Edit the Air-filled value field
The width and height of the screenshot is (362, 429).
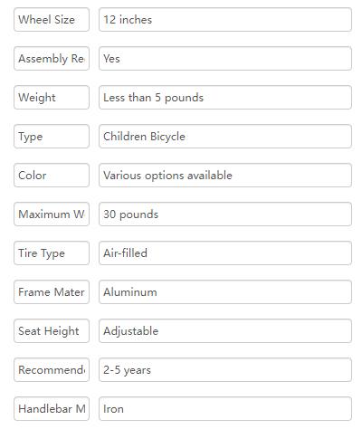pos(225,253)
